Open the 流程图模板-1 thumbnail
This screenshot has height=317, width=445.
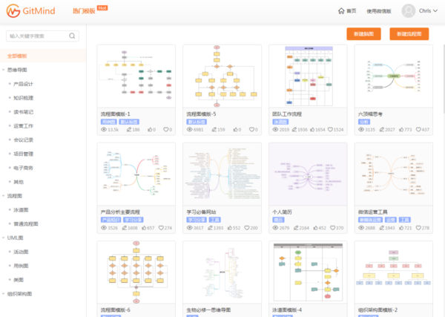(136, 76)
